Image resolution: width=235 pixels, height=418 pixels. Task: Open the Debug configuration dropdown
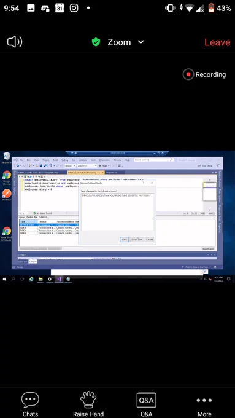[69, 165]
